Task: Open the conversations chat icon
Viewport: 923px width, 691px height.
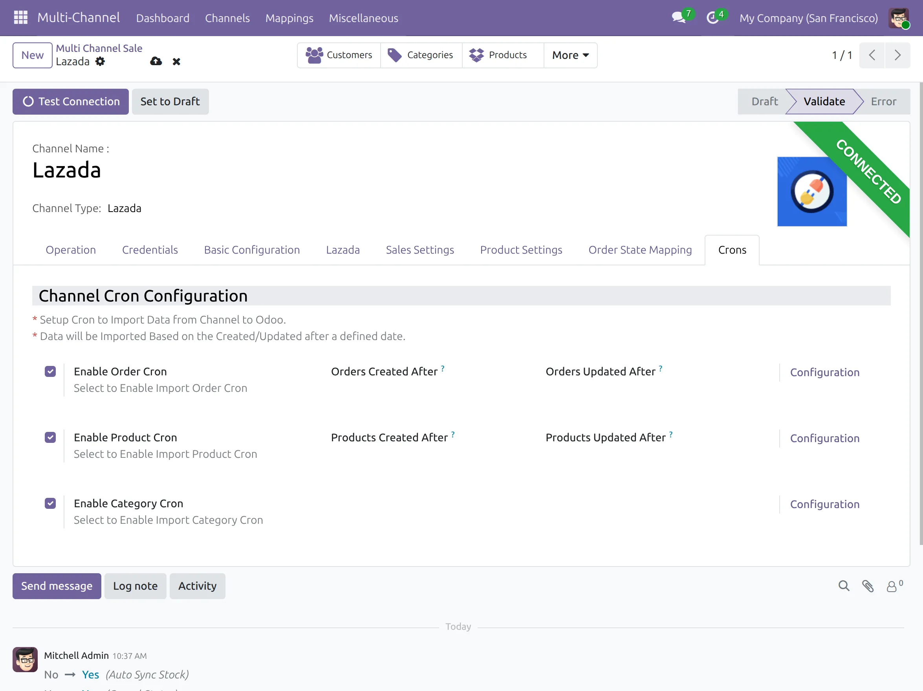Action: coord(678,18)
